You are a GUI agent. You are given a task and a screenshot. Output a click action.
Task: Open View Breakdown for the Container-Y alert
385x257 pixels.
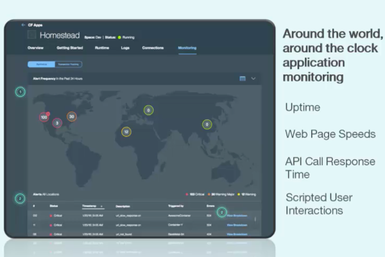tap(237, 225)
